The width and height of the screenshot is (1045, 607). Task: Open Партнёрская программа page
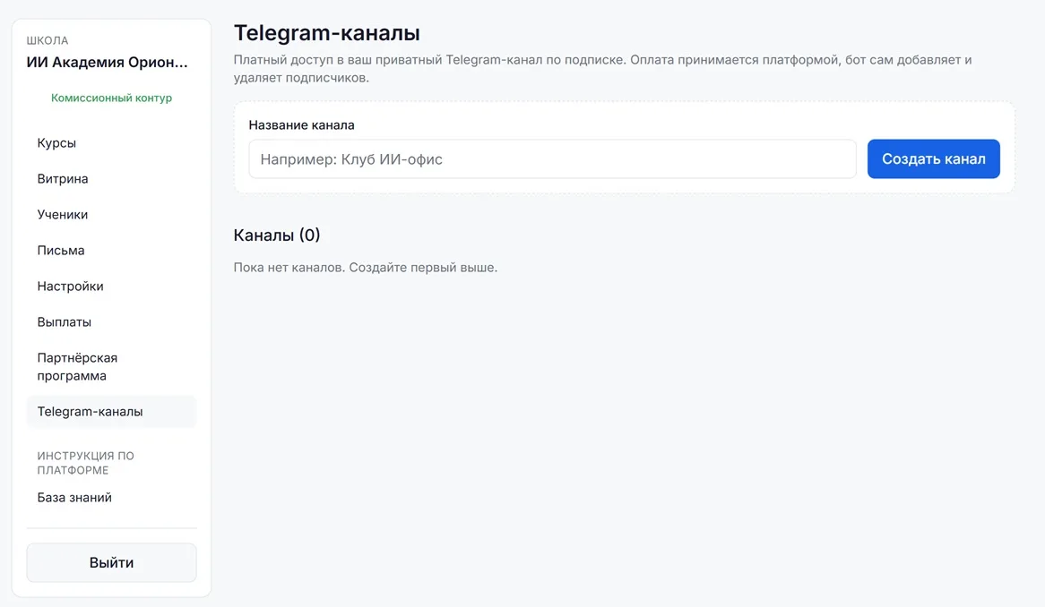111,367
